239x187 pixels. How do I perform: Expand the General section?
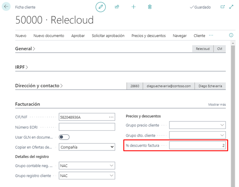25,49
